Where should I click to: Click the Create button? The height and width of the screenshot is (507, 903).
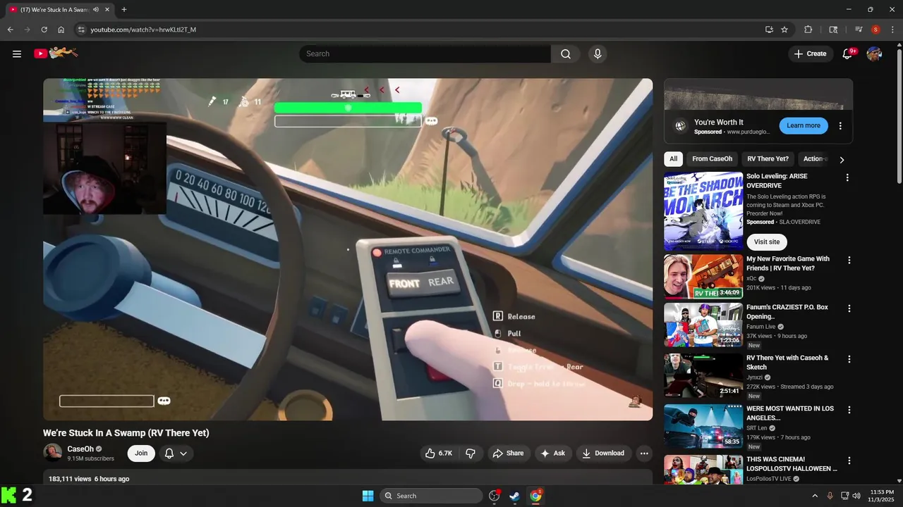pos(810,54)
